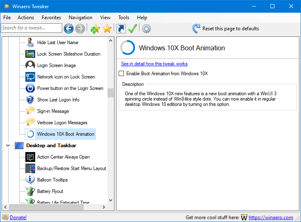
Task: Add tweak to favorites with green plus star
Action: click(95, 29)
